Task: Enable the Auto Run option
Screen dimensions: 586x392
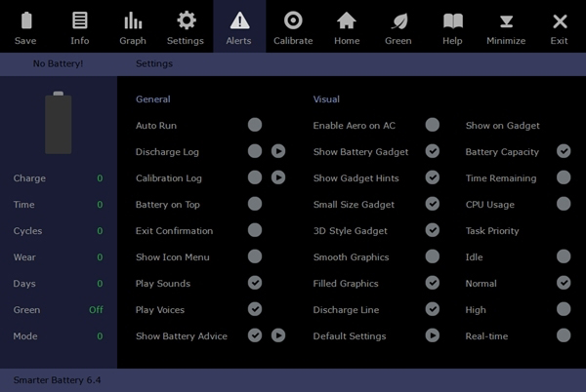Action: [x=255, y=125]
